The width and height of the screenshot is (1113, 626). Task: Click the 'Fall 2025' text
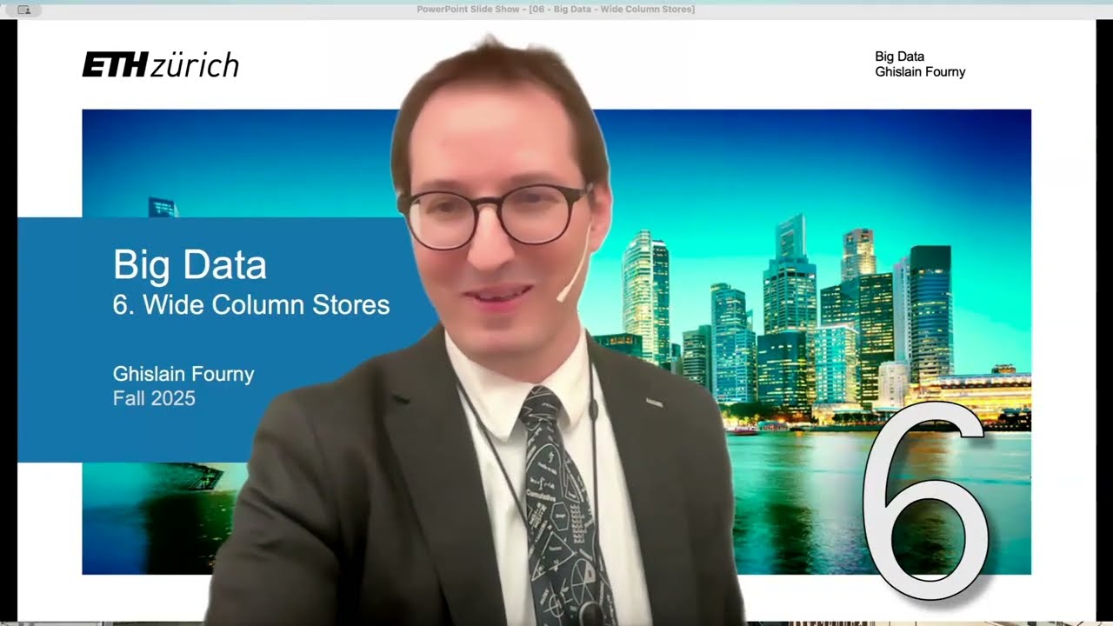[154, 399]
